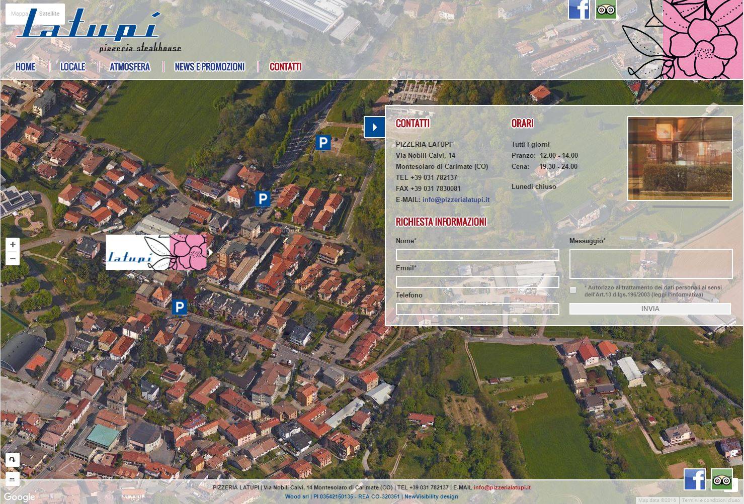Open the "leggi l'informativa" privacy link
The width and height of the screenshot is (744, 504).
point(678,294)
